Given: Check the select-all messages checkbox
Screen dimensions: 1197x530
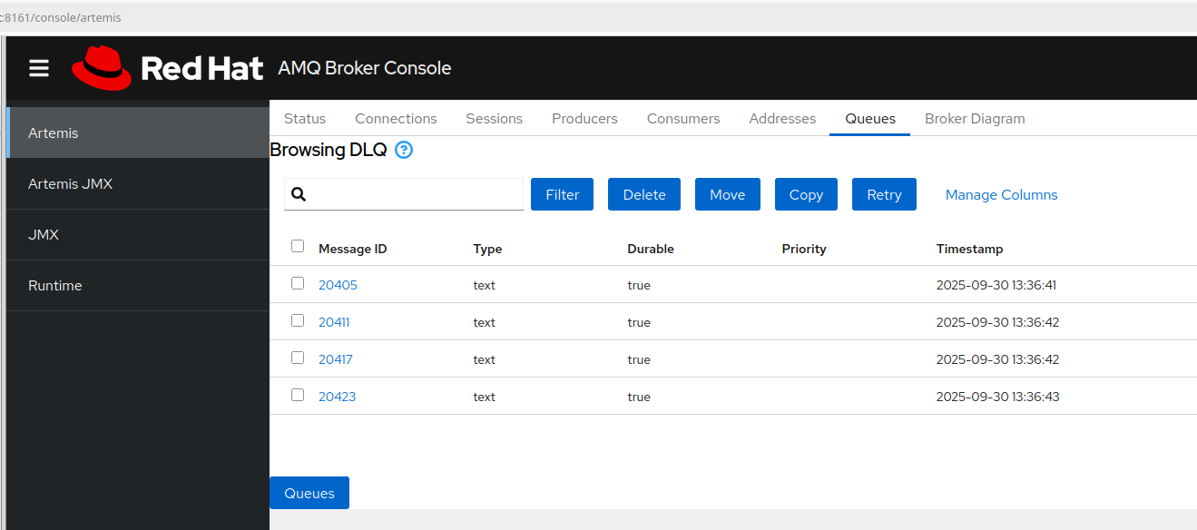Looking at the screenshot, I should point(298,246).
